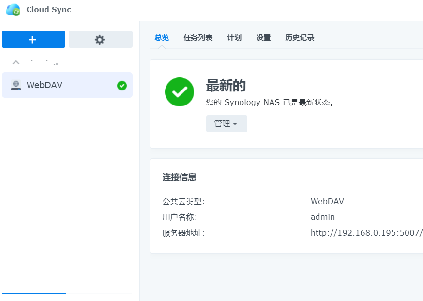Switch to the 总览 tab
This screenshot has height=301, width=423.
pyautogui.click(x=162, y=38)
